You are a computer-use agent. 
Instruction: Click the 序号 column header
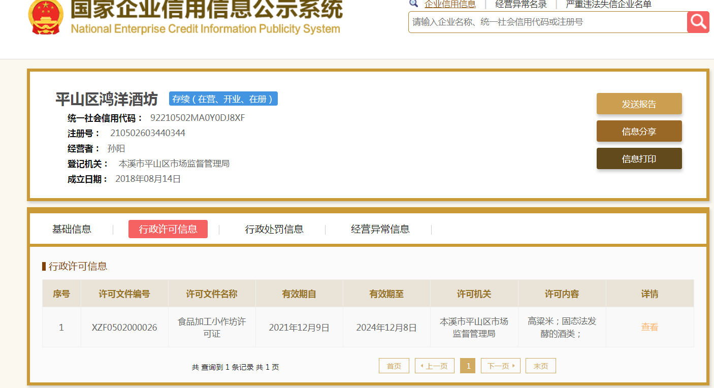tap(61, 294)
